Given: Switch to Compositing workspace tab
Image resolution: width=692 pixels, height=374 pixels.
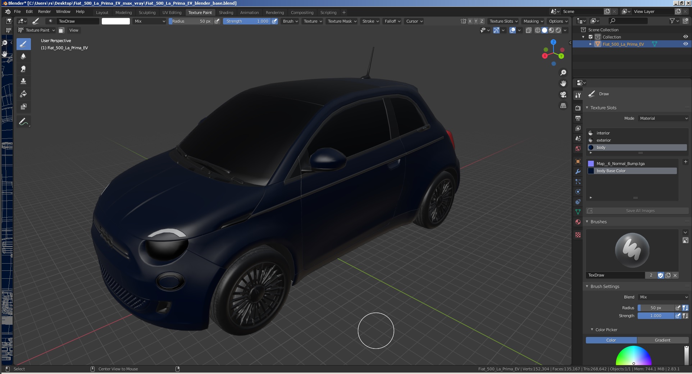Looking at the screenshot, I should [302, 13].
